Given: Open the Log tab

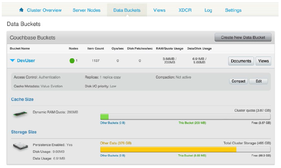Looking at the screenshot, I should 208,10.
